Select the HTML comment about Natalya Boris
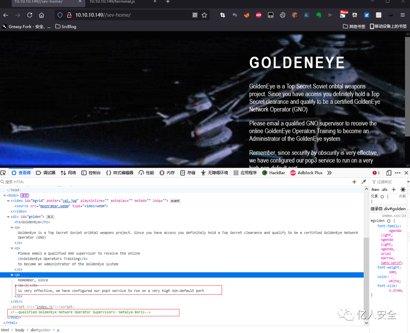Image resolution: width=410 pixels, height=333 pixels. [x=80, y=312]
